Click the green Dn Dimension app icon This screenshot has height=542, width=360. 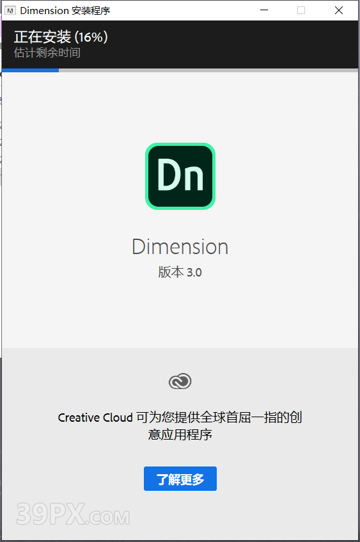(180, 176)
